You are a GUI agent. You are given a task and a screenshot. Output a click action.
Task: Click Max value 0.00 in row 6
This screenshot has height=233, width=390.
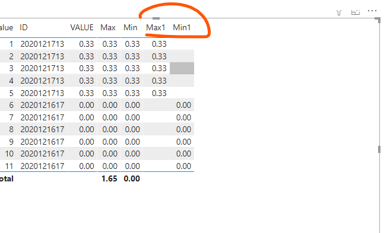[110, 105]
